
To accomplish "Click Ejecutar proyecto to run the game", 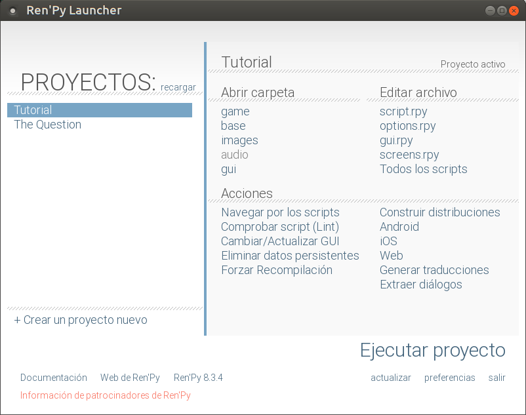I will (433, 351).
